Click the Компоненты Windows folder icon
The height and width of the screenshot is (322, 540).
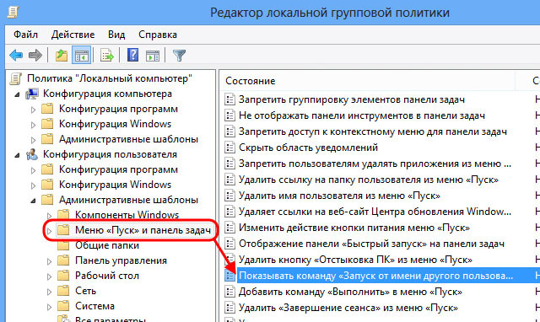63,215
